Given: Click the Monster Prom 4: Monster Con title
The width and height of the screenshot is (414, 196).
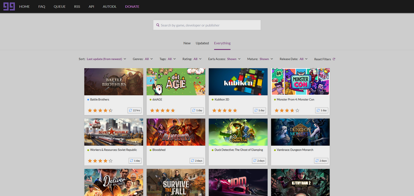Looking at the screenshot, I should pyautogui.click(x=295, y=100).
